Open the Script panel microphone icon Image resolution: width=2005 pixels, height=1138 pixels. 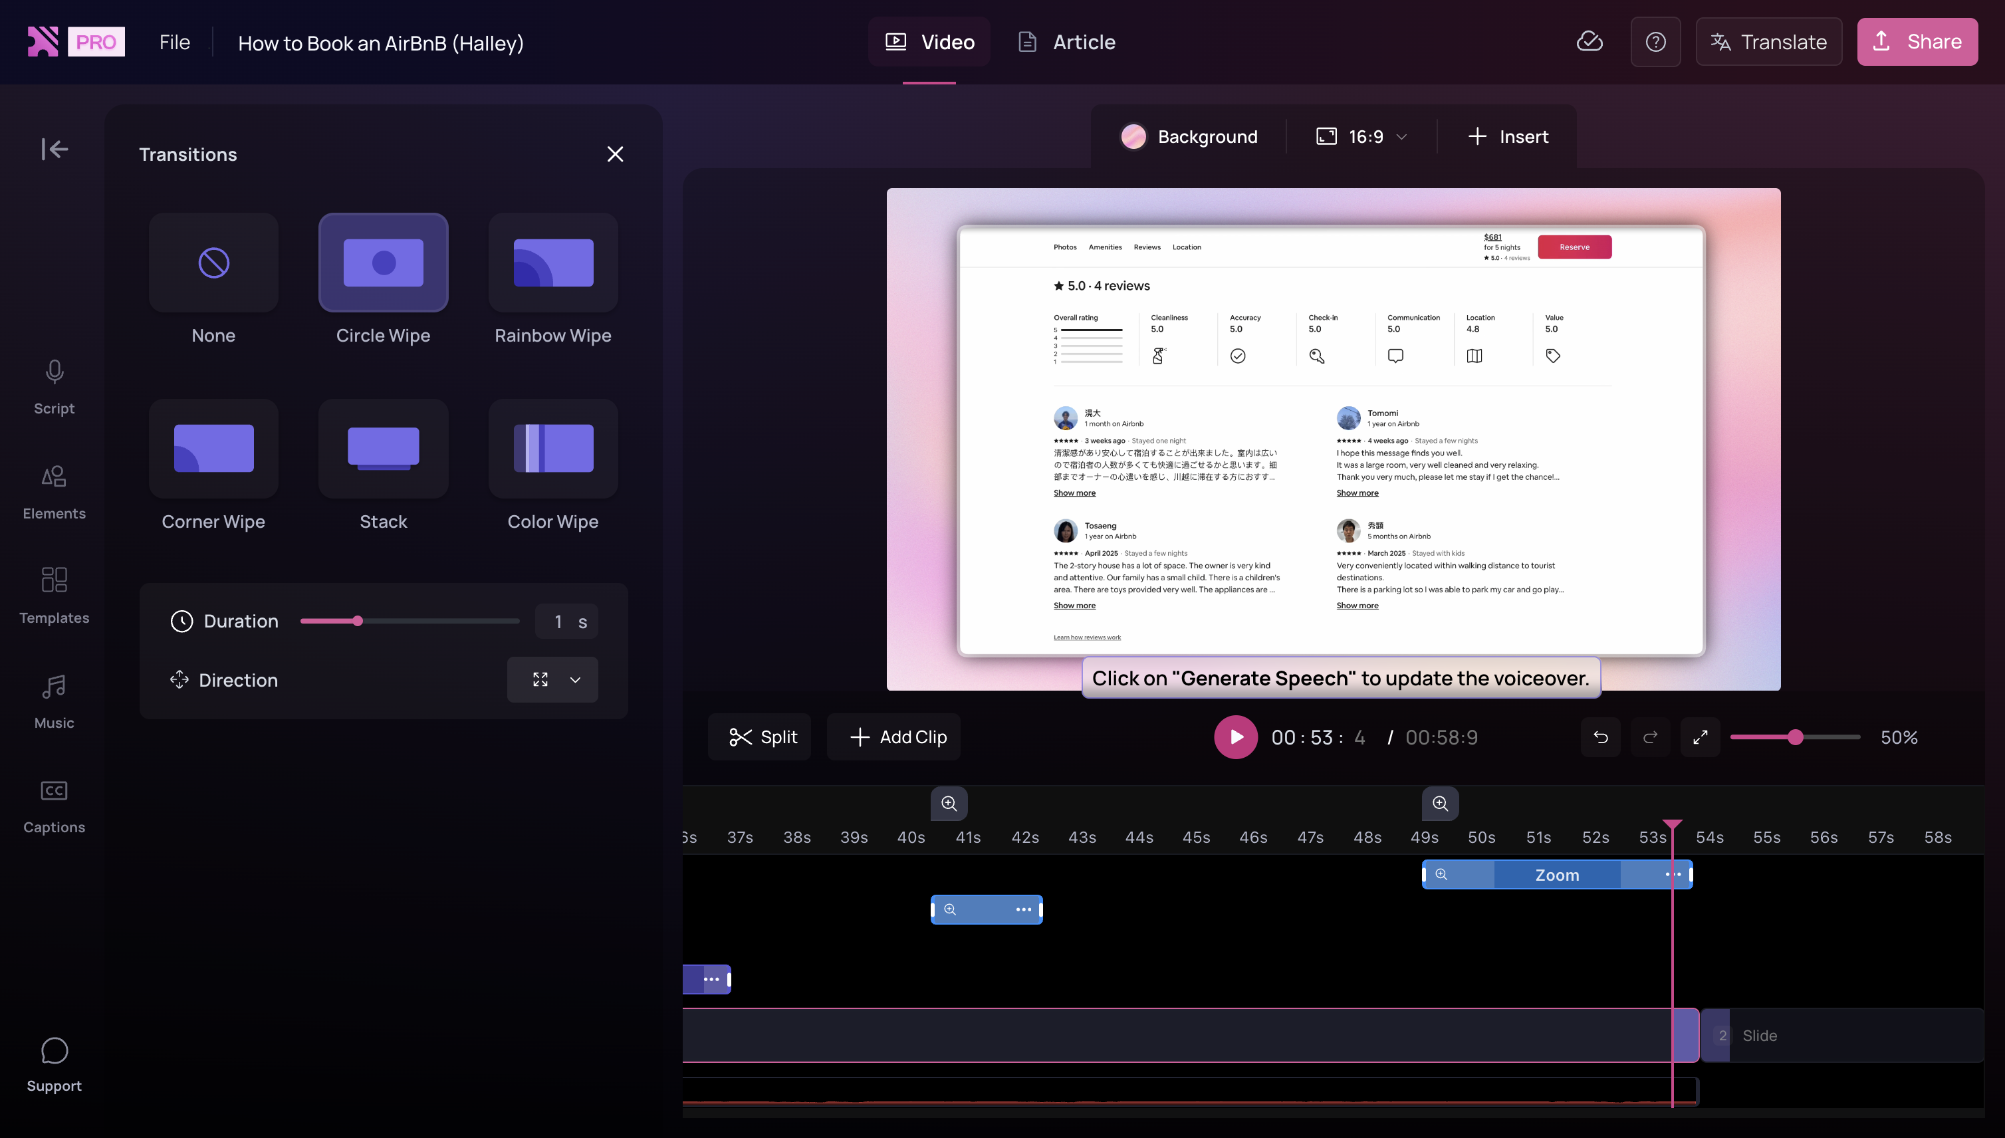[x=54, y=372]
